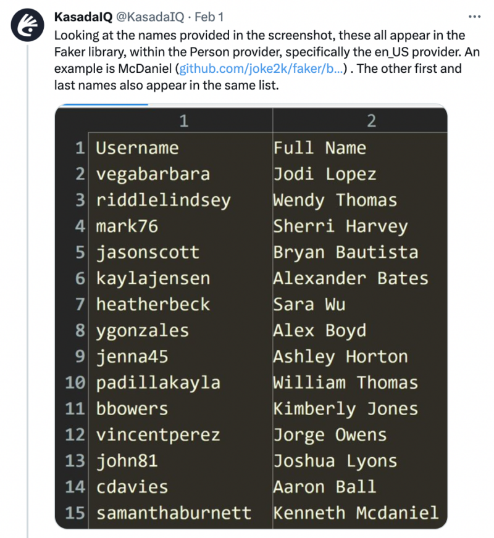Click the KasadaIQ profile avatar
The height and width of the screenshot is (538, 494).
pos(27,23)
